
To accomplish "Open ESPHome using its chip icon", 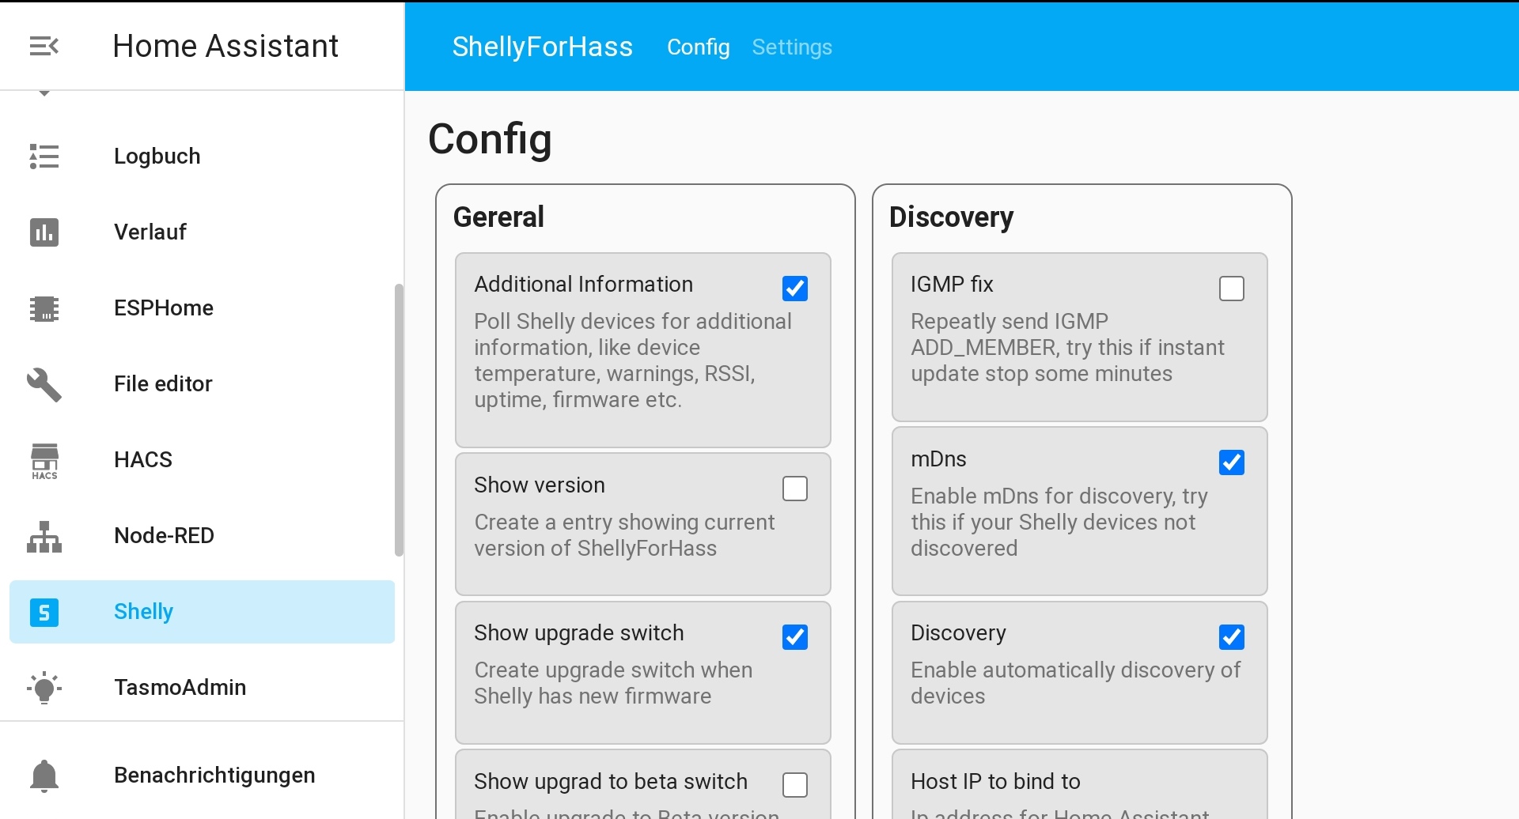I will 44,308.
